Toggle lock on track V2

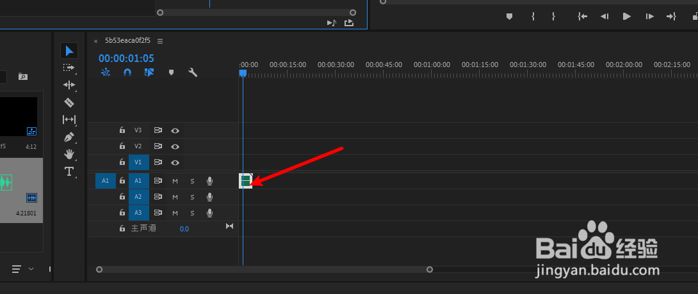coord(122,146)
